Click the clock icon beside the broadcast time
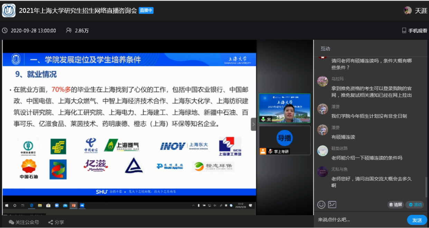Viewport: 429px width, 228px height. 5,30
